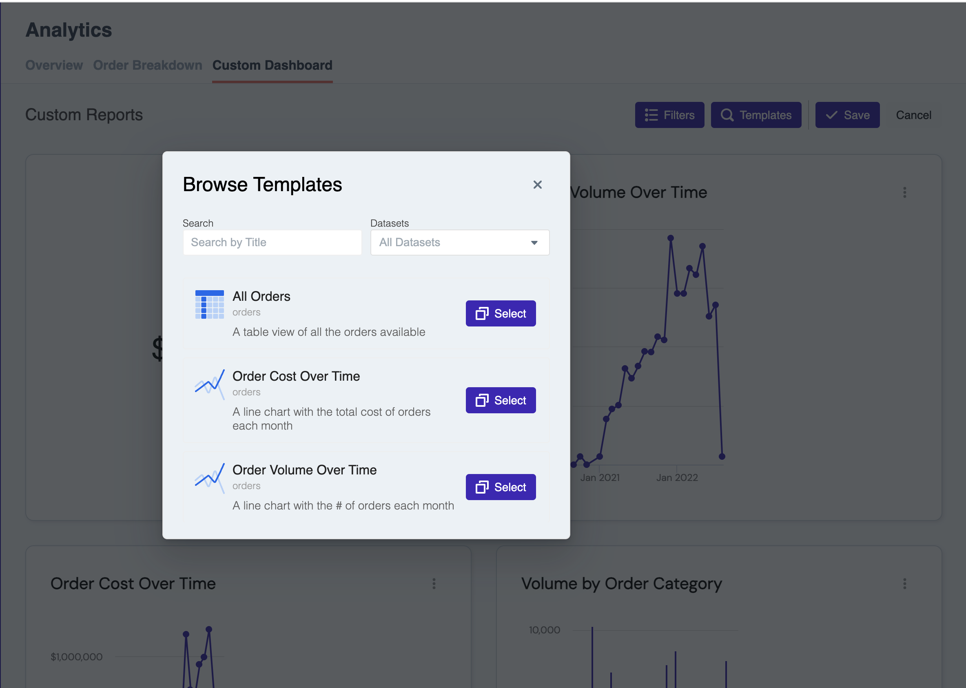Screen dimensions: 966x688
Task: Click the Save button
Action: click(x=847, y=115)
